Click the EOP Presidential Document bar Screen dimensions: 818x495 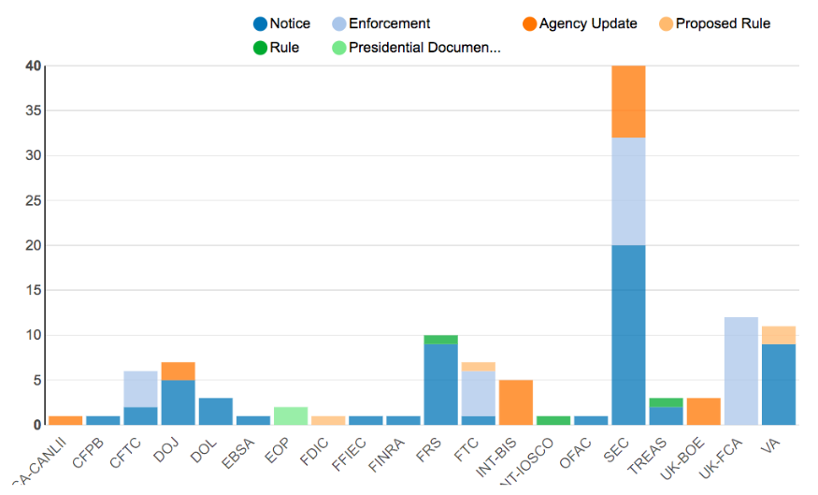[x=291, y=415]
